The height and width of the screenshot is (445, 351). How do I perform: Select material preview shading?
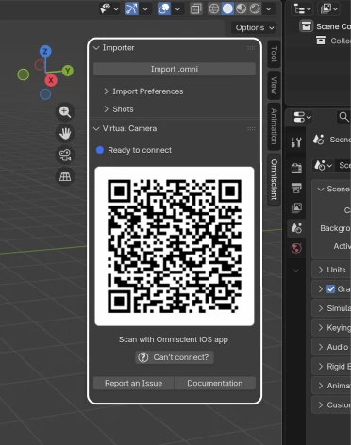coord(241,8)
